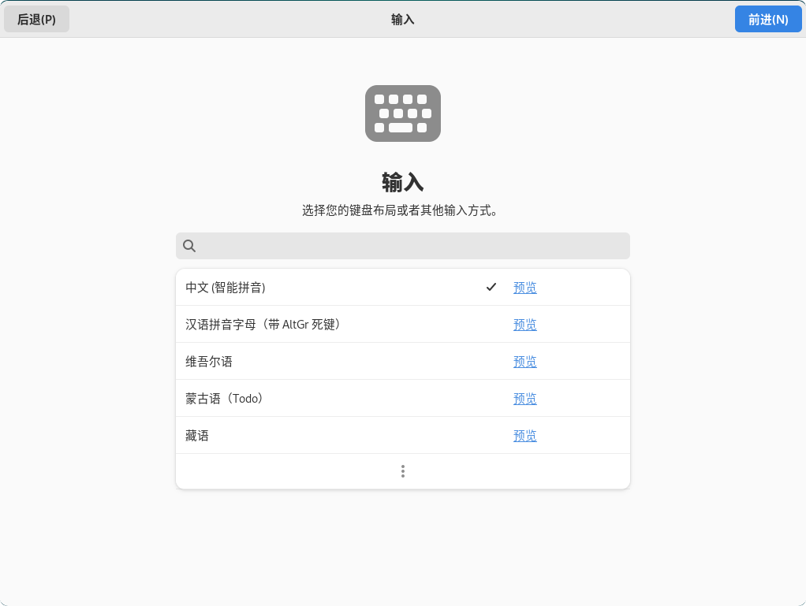Screen dimensions: 806x606
Task: Open the 预览 preview for 藏语
Action: tap(524, 436)
